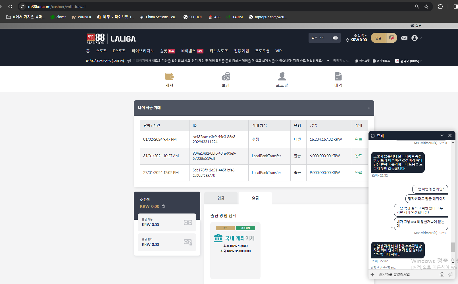Screen dimensions: 458x284
Task: Collapse the 나의 최근 거래 panel
Action: tap(369, 108)
